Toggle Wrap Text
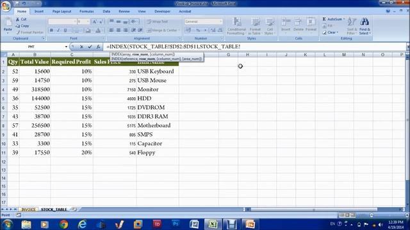Viewport: 410px width, 230px height. click(157, 22)
